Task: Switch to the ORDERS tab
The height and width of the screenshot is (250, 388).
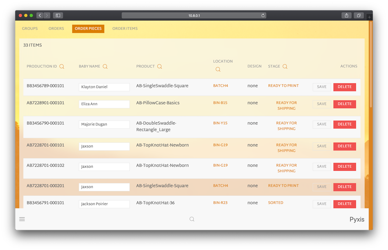Action: pos(56,28)
